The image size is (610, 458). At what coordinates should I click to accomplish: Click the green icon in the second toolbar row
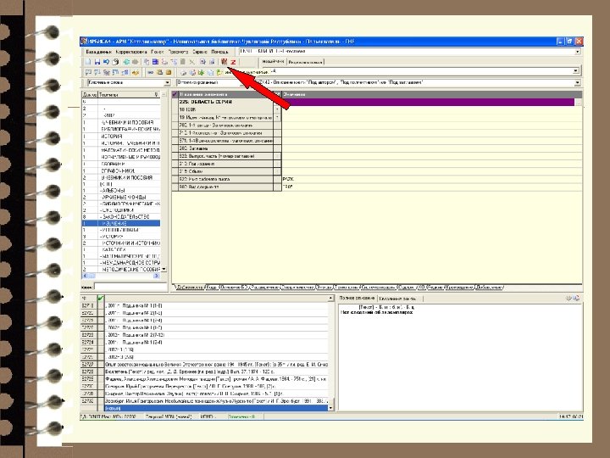(x=201, y=72)
